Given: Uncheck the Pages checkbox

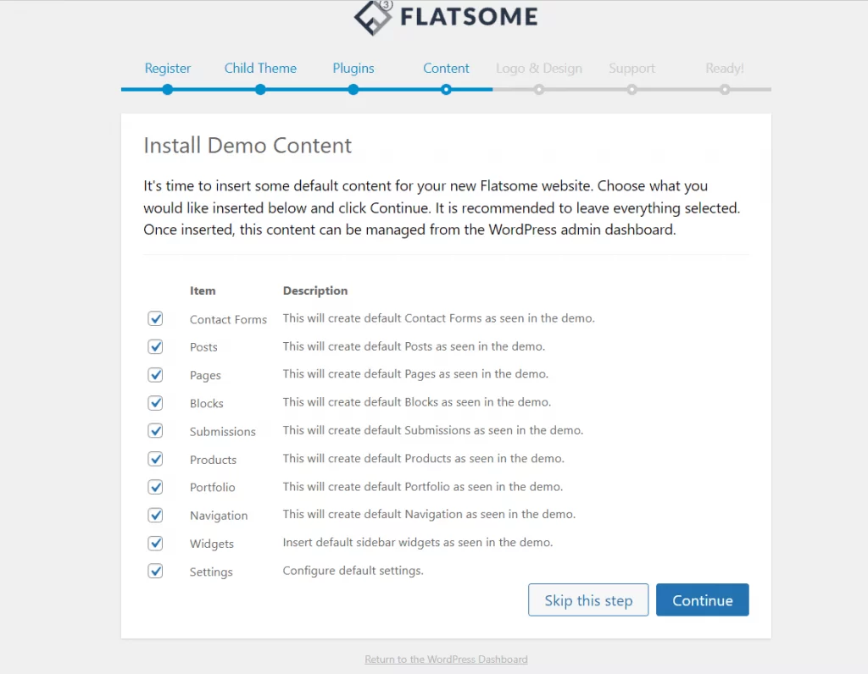Looking at the screenshot, I should [x=155, y=374].
